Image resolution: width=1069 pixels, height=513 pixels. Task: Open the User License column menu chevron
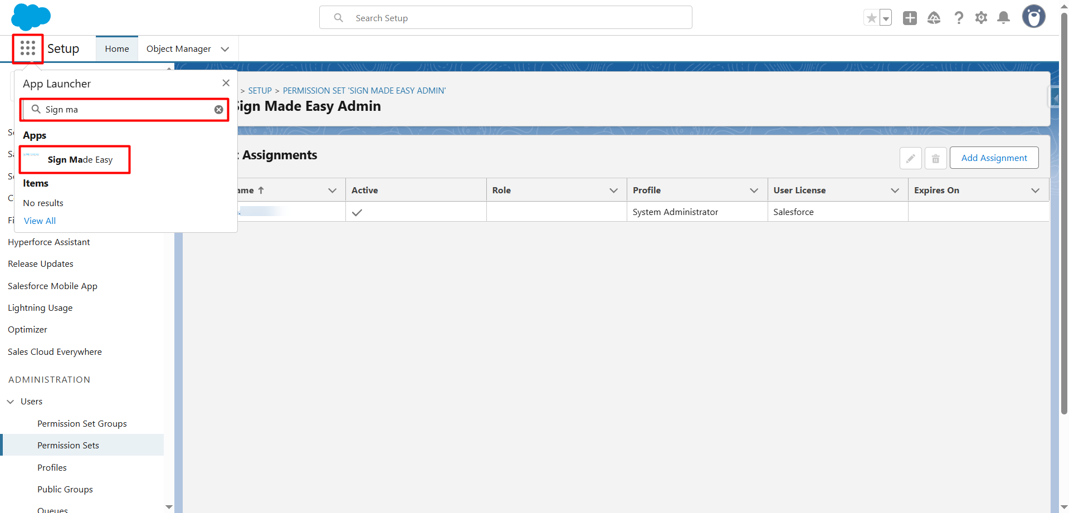tap(895, 190)
